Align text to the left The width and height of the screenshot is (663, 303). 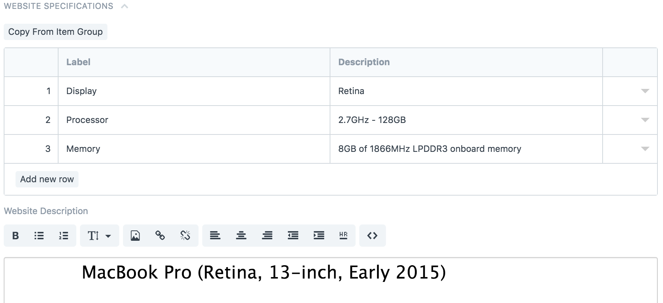click(x=215, y=236)
